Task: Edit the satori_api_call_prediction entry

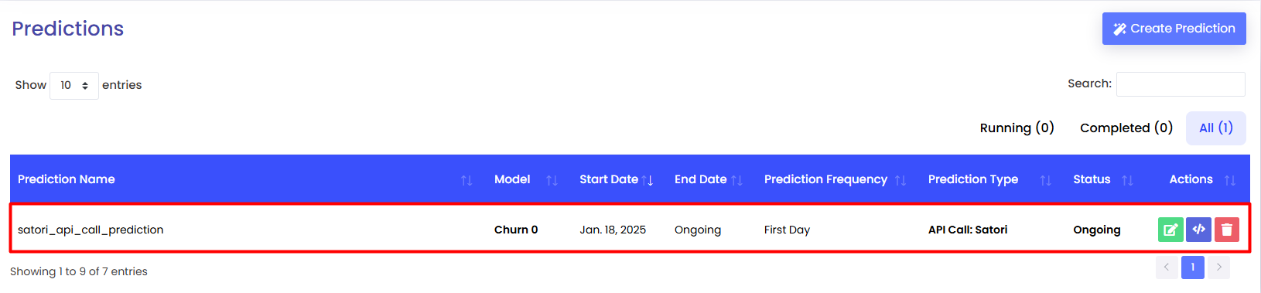Action: (1170, 230)
